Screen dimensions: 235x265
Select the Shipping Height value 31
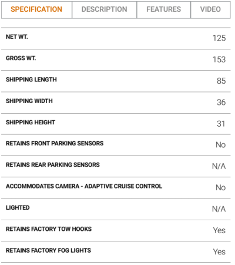(221, 124)
